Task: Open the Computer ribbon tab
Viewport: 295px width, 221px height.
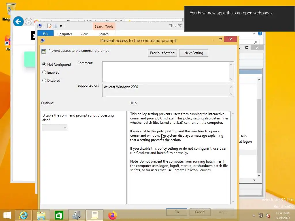Action: [x=65, y=34]
